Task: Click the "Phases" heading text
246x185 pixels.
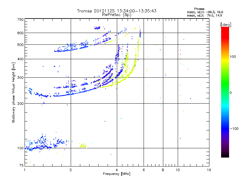Action: 199,9
